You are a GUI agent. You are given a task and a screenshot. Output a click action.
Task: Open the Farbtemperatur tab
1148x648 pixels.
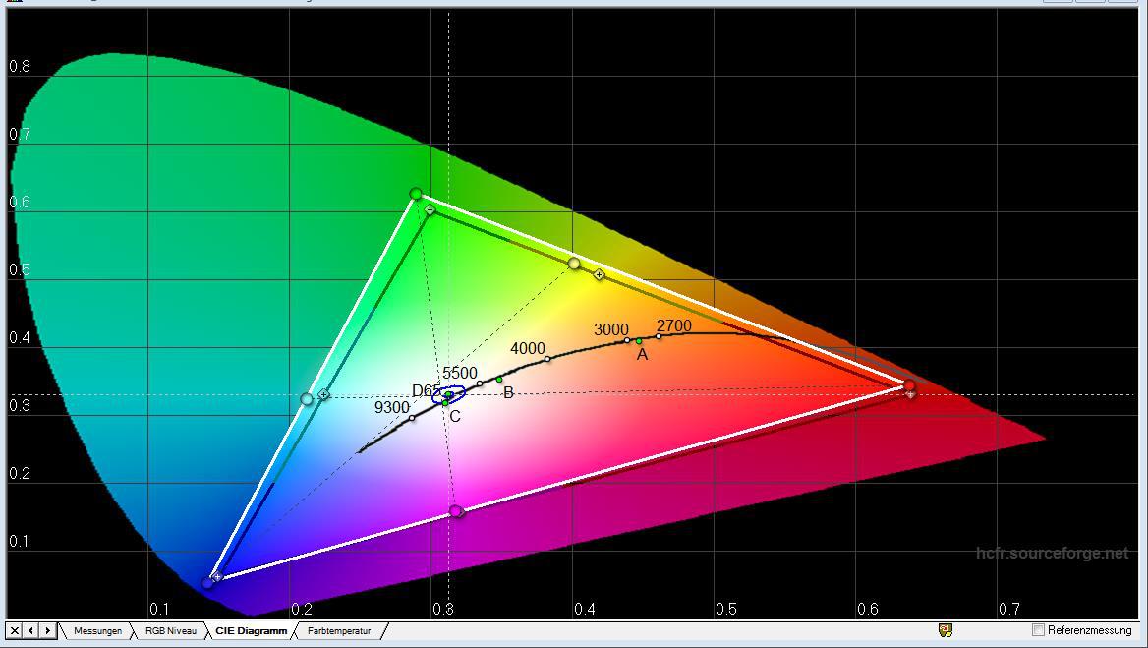tap(339, 630)
